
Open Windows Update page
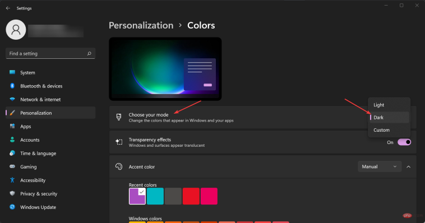[50, 207]
